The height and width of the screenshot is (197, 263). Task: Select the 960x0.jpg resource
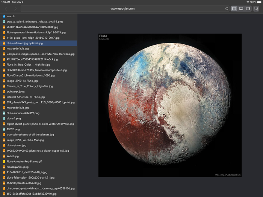point(13,156)
